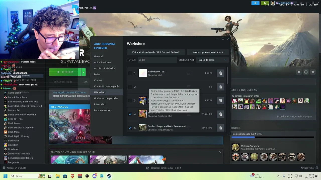
Task: Select Black Myth: Wukong in library
Action: point(18,136)
